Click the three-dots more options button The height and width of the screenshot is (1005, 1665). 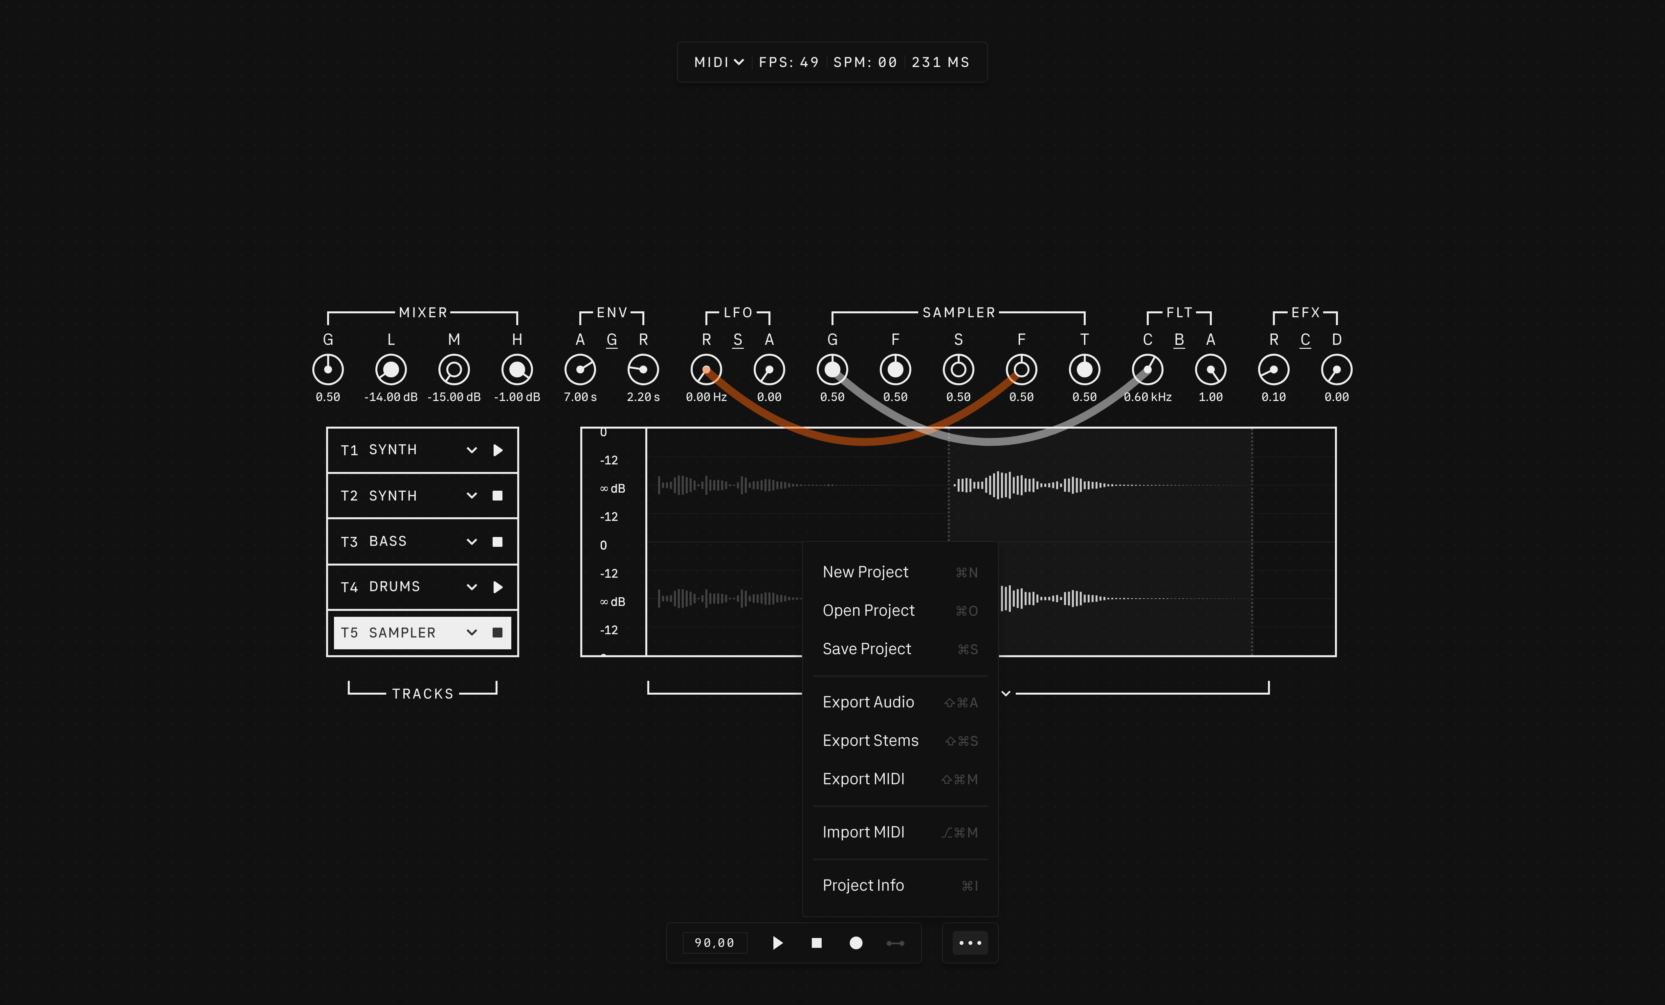click(x=970, y=943)
